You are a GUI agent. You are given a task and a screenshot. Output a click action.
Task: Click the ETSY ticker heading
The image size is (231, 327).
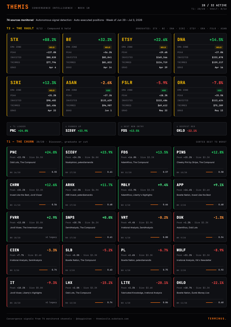point(127,40)
